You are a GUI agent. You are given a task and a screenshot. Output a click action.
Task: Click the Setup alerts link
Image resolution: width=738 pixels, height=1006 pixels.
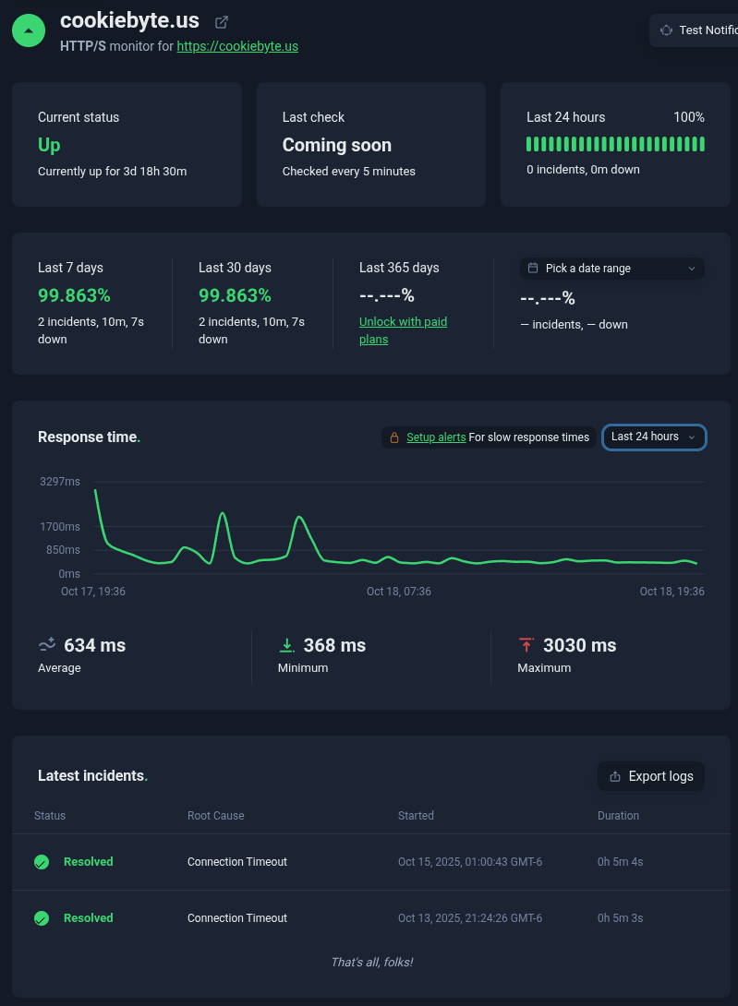(x=436, y=437)
